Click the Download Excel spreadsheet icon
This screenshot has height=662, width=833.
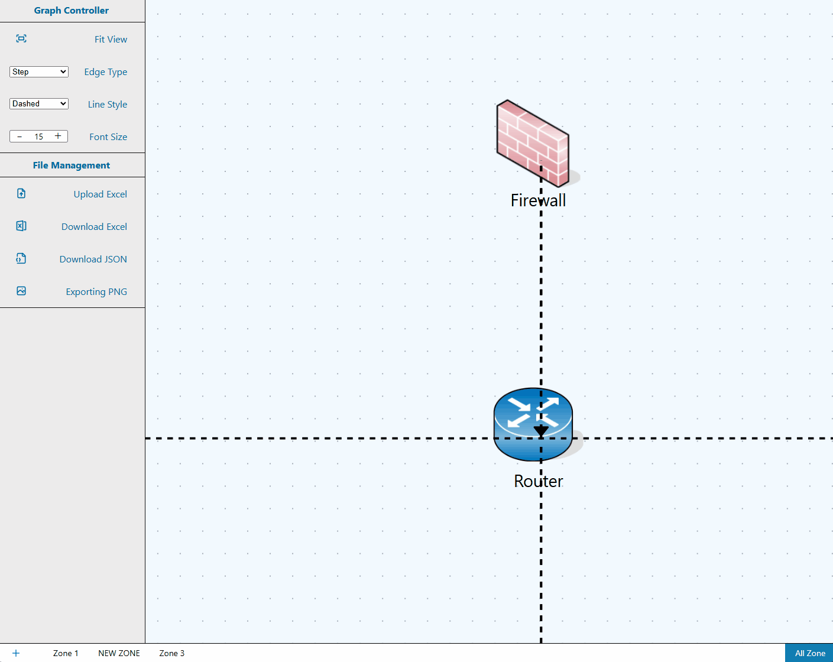coord(21,226)
